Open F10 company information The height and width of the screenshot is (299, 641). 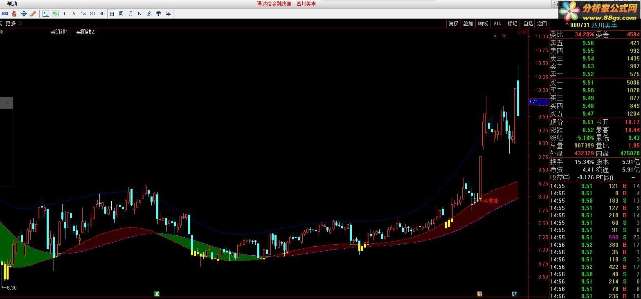pyautogui.click(x=497, y=23)
